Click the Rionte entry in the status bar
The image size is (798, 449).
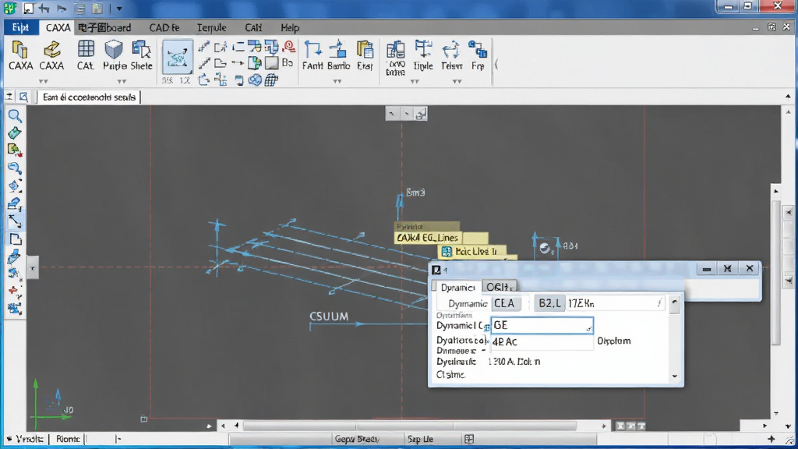[x=68, y=439]
